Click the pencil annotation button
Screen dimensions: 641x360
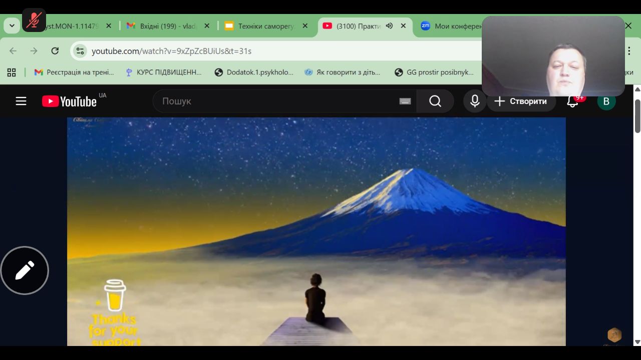[25, 270]
